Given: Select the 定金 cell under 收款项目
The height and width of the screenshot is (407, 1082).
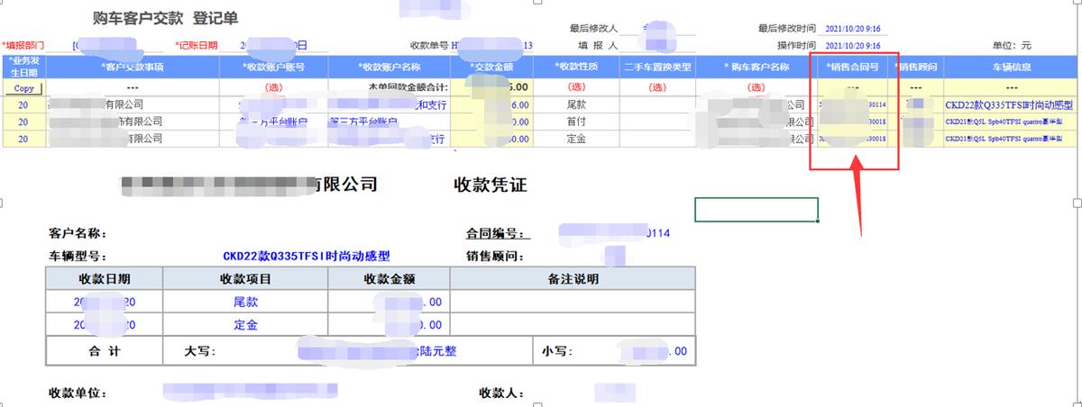Looking at the screenshot, I should [245, 324].
